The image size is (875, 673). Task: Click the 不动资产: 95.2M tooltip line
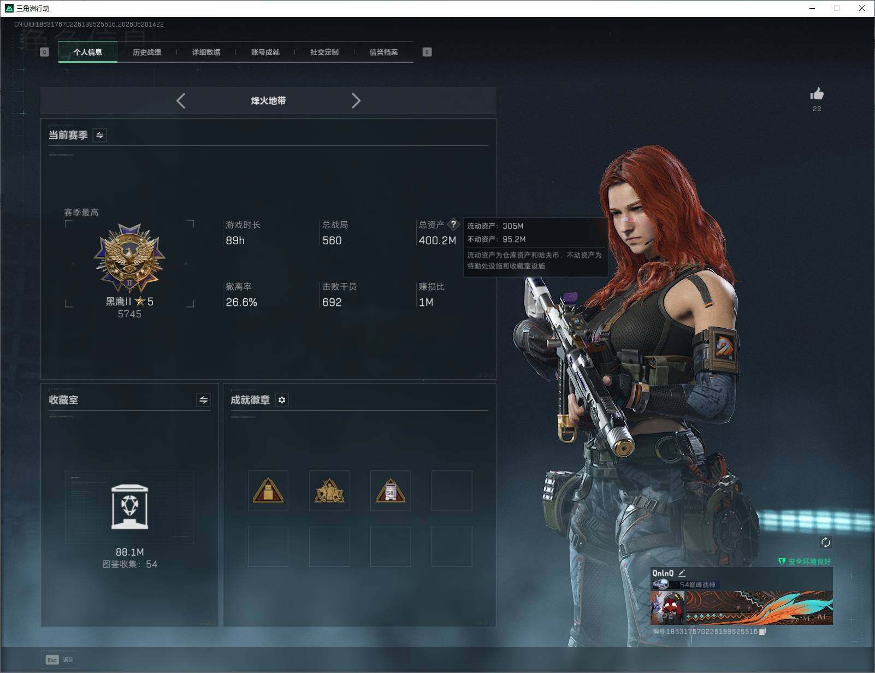tap(496, 239)
